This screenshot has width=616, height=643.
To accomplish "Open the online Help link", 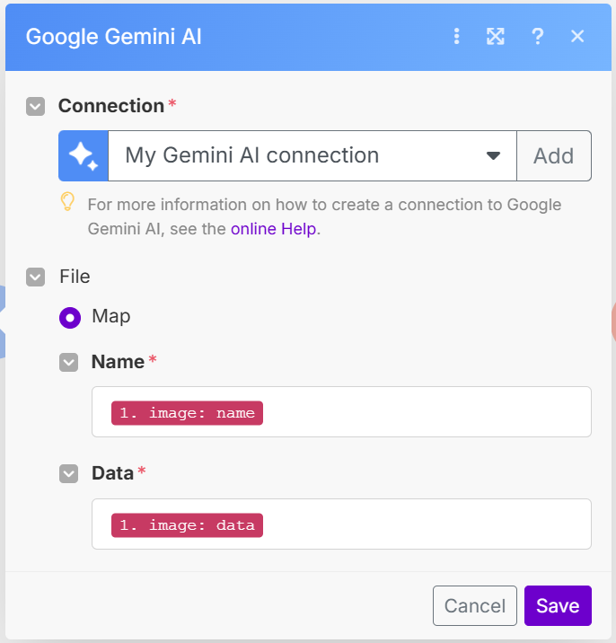I will [x=273, y=229].
